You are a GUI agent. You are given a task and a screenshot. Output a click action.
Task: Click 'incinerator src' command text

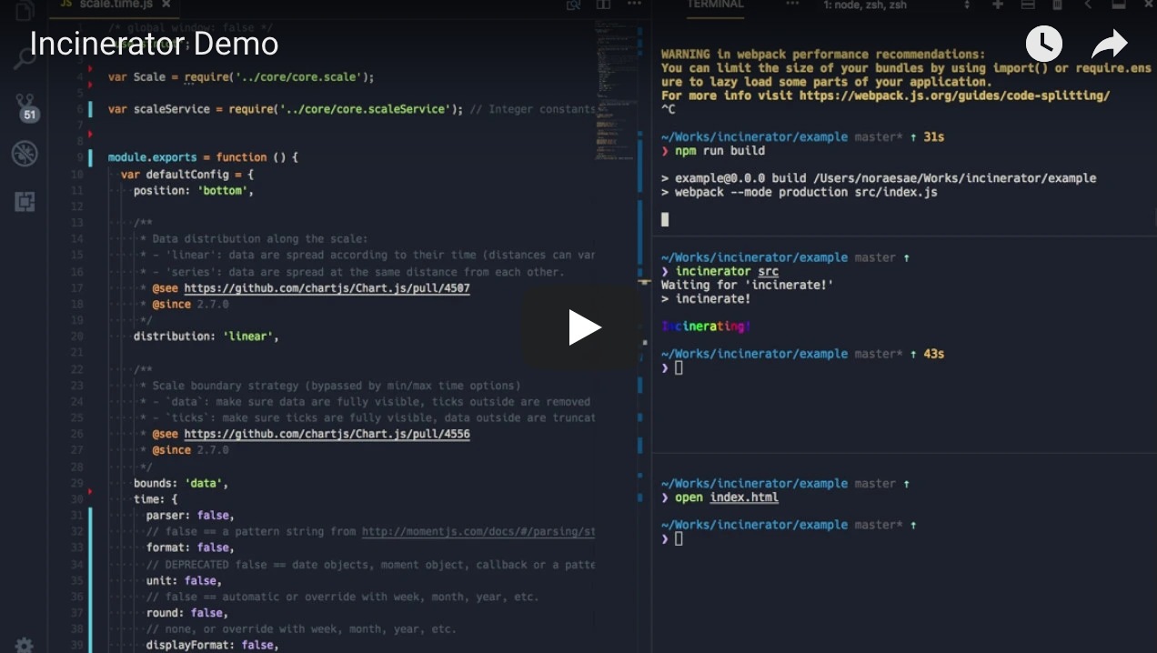point(727,272)
